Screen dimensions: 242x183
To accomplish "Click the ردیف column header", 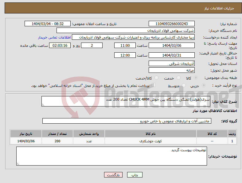I will coord(232,134).
